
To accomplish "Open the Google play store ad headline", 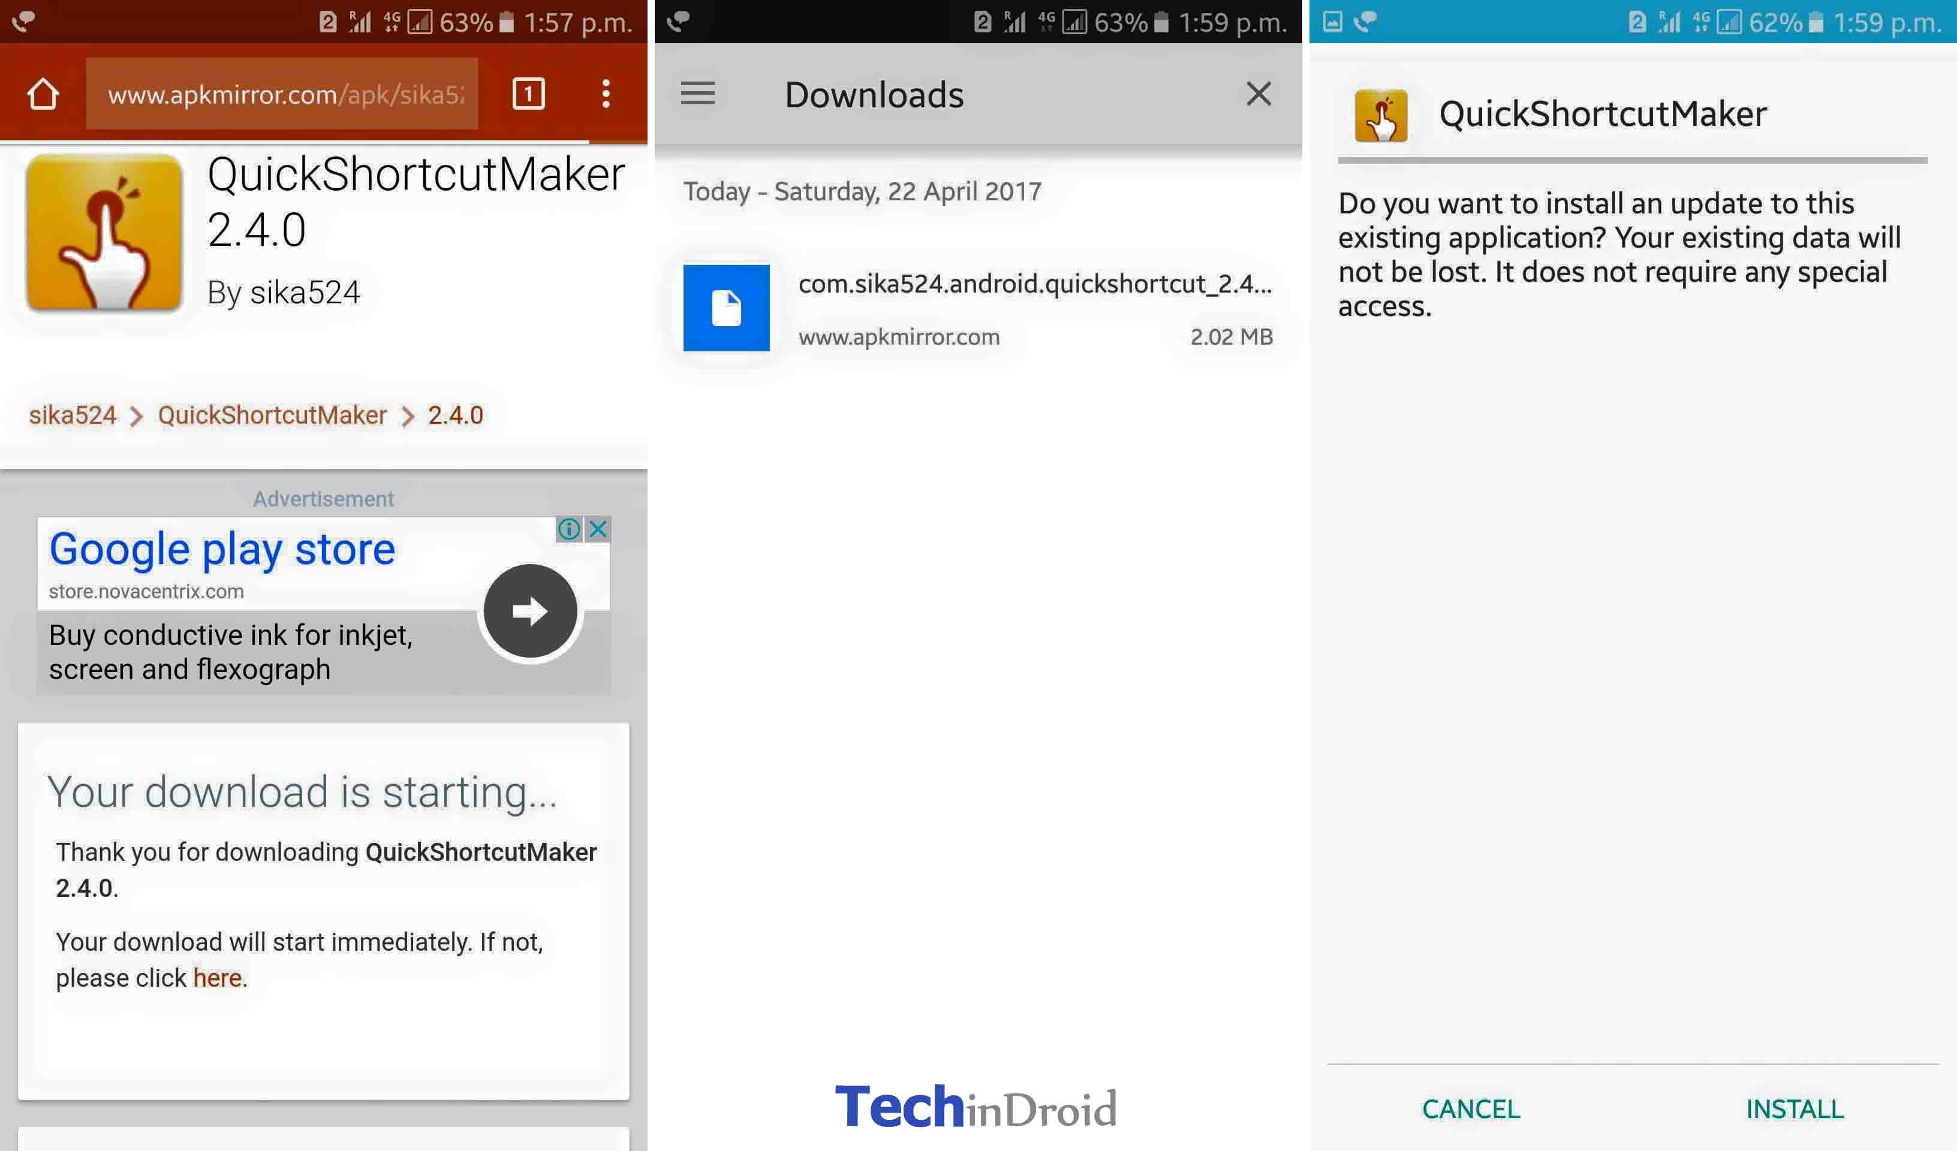I will [222, 550].
